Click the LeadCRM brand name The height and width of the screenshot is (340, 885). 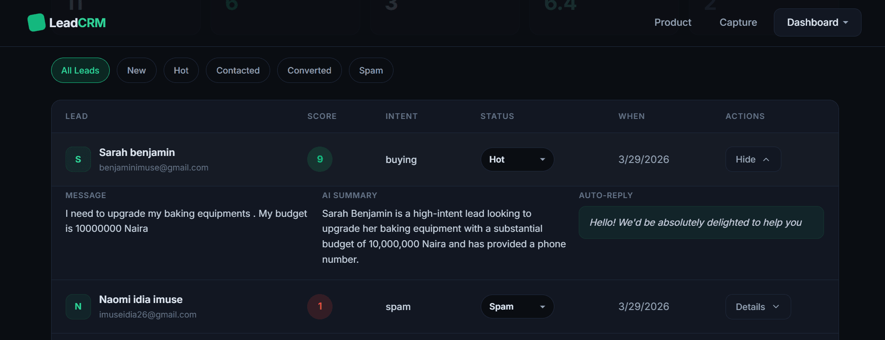(x=77, y=23)
